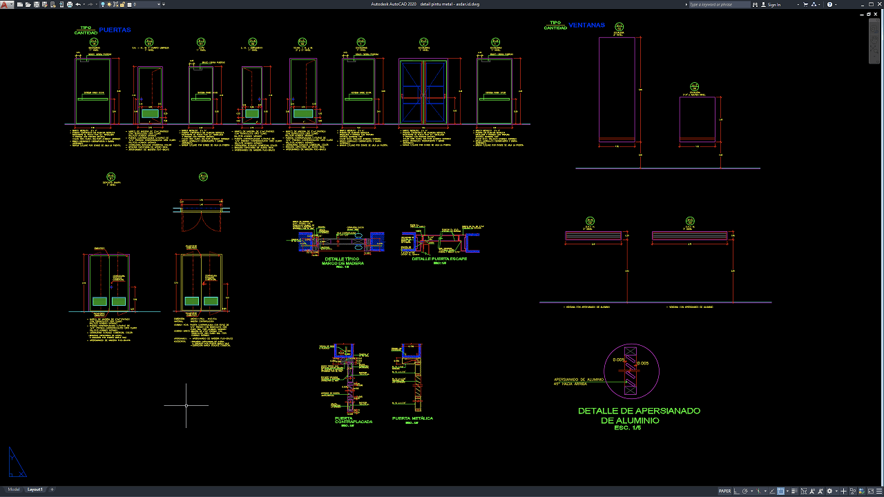This screenshot has width=884, height=497.
Task: Click the Open file folder icon
Action: tap(28, 4)
